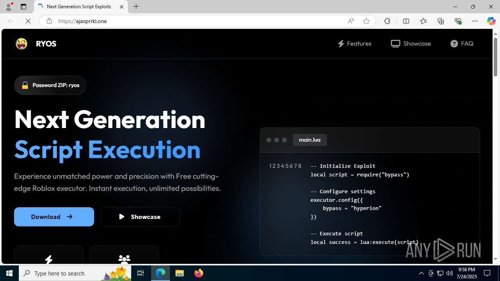The width and height of the screenshot is (500, 281).
Task: Close the Next Generation Script Exploits tab
Action: pyautogui.click(x=121, y=7)
